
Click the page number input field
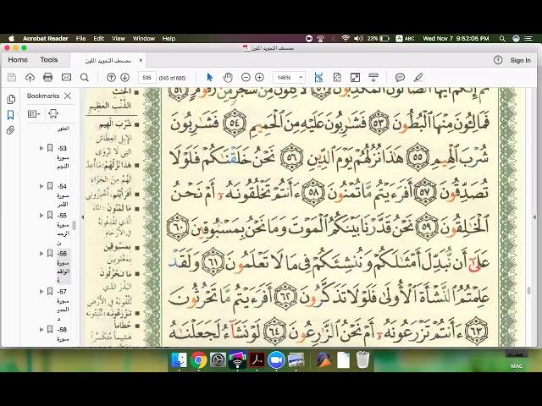point(147,78)
